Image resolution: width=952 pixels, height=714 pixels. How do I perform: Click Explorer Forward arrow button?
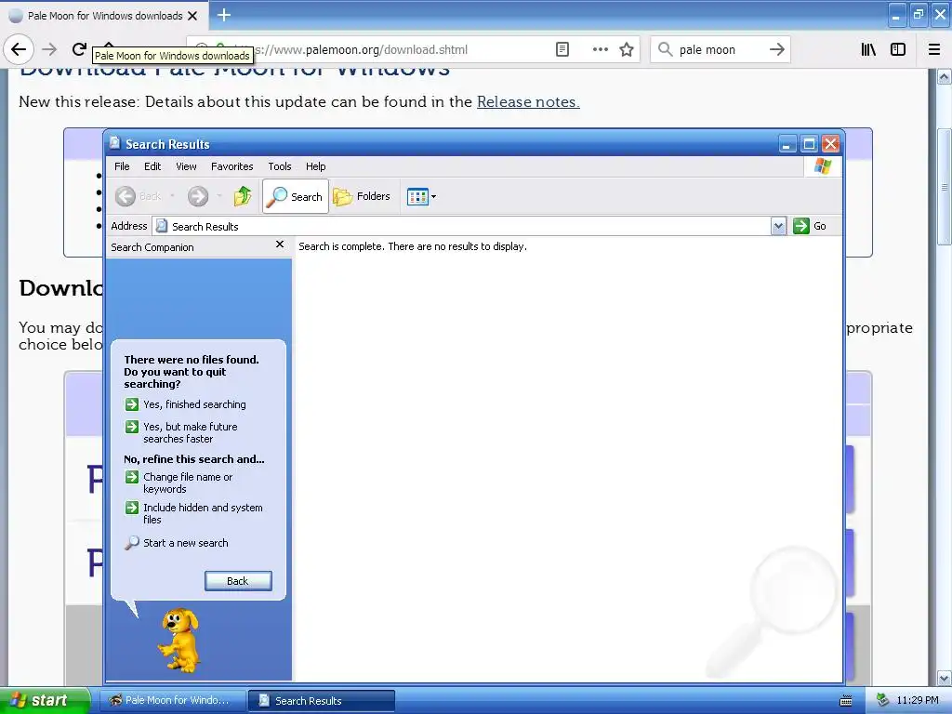(x=198, y=195)
